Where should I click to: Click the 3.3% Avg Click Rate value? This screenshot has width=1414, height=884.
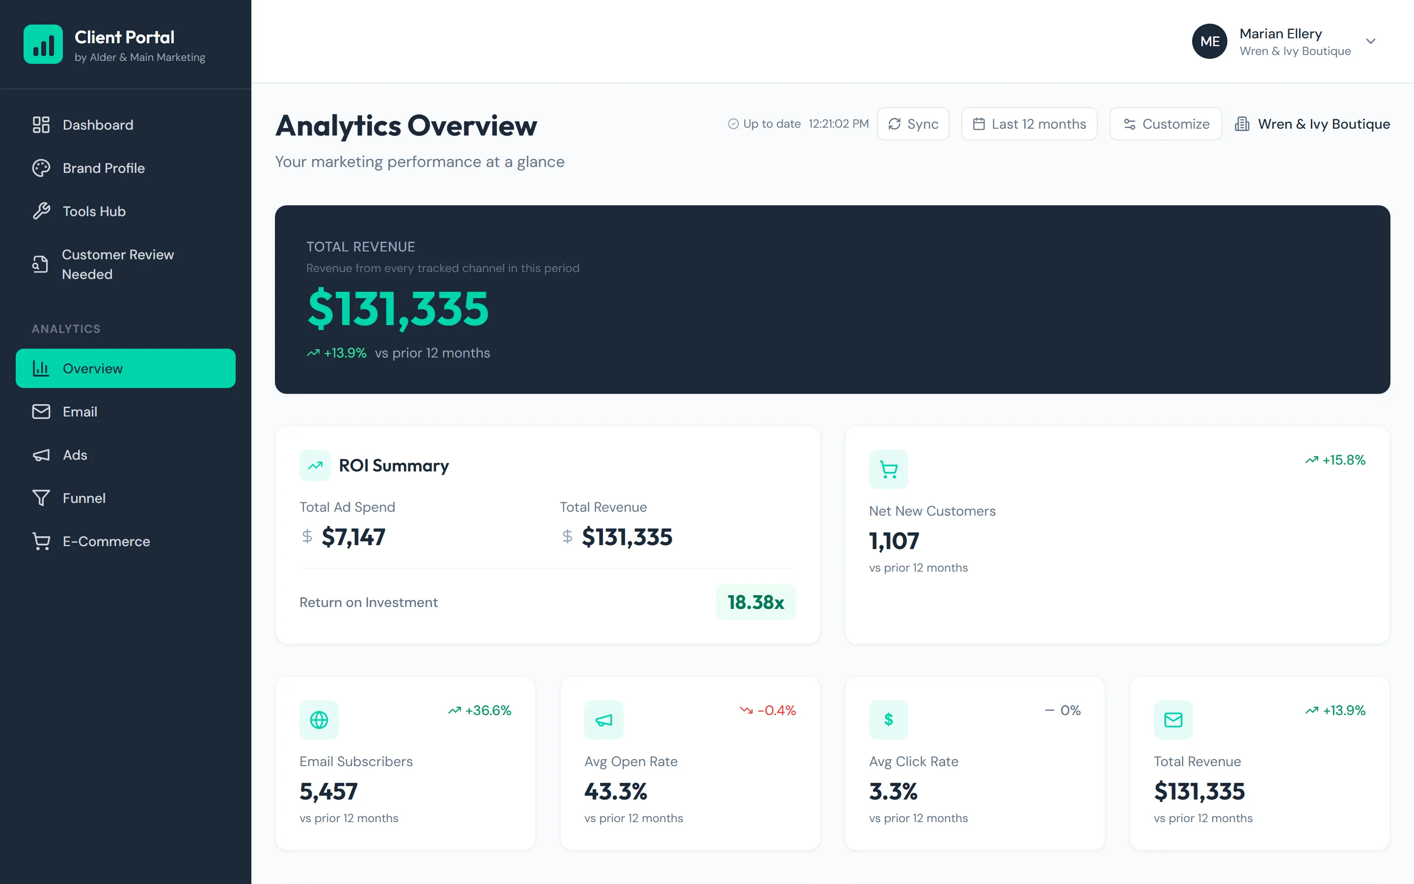[894, 792]
